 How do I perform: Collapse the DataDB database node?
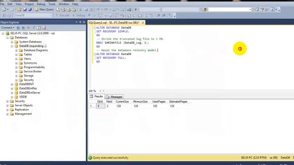click(12, 46)
